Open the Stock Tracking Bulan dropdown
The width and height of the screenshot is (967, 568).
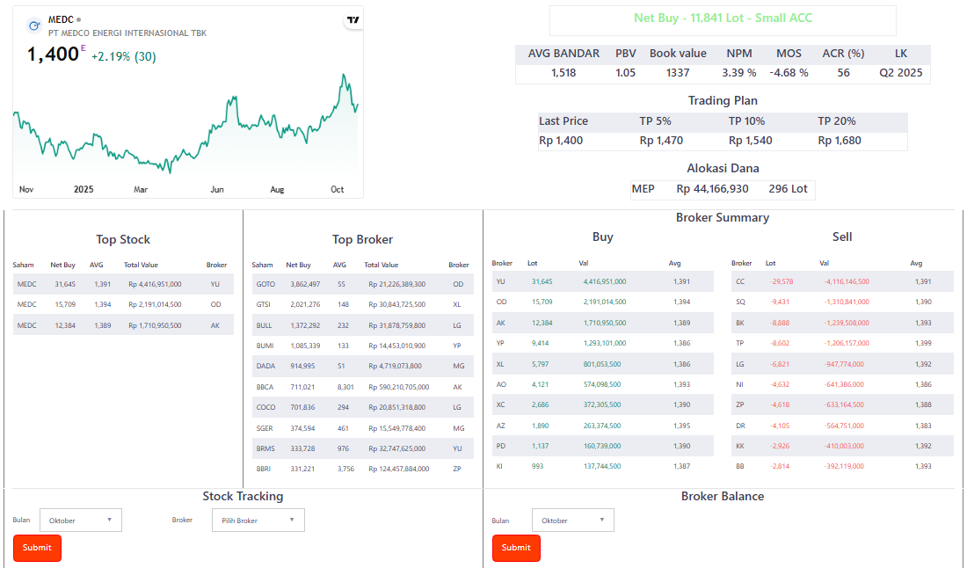point(81,520)
